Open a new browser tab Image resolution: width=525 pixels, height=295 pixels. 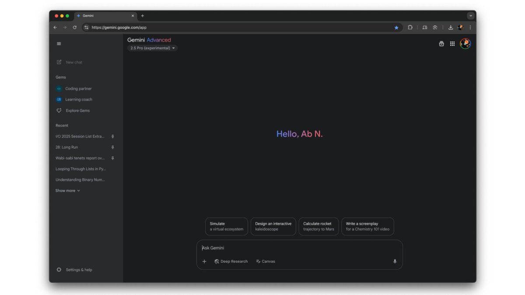click(x=142, y=16)
